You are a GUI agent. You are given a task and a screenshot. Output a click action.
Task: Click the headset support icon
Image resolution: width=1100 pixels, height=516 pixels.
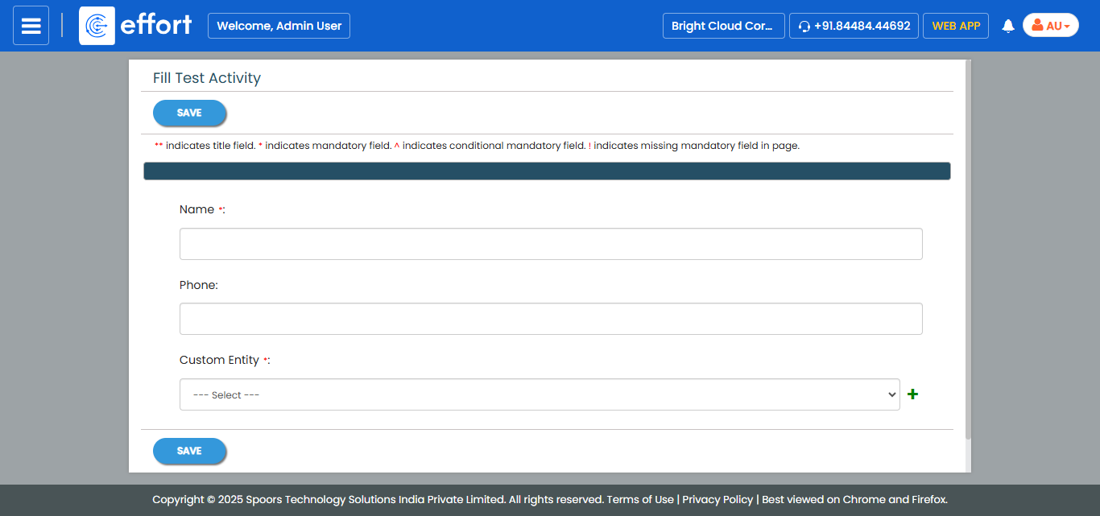click(x=804, y=27)
